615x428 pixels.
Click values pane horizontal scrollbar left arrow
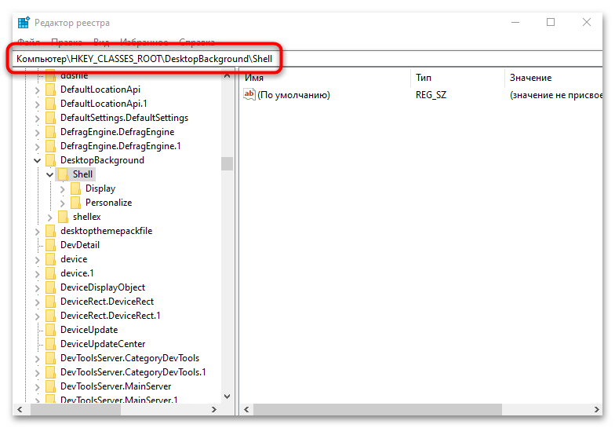pos(246,410)
